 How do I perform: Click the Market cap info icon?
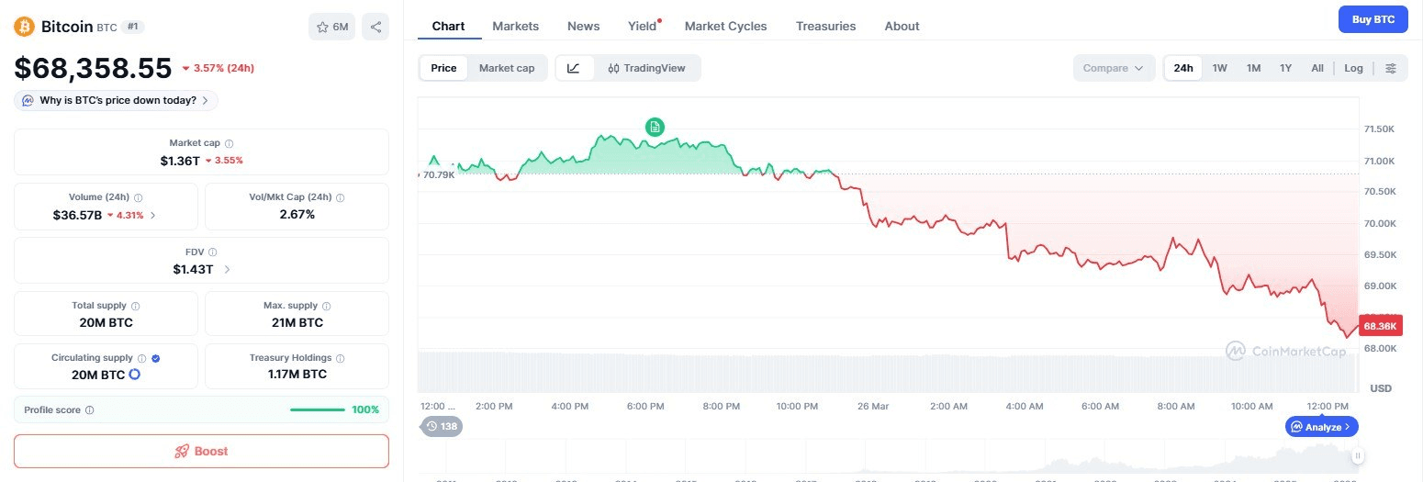tap(230, 143)
